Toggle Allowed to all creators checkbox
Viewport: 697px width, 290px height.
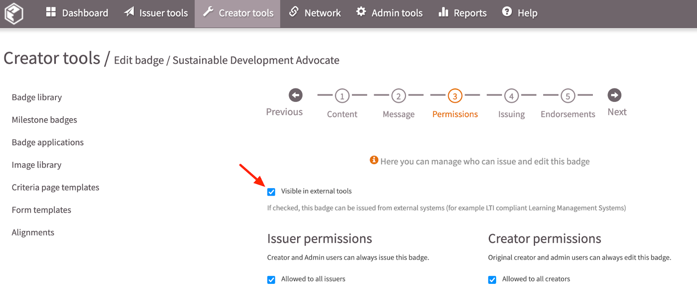click(x=492, y=280)
